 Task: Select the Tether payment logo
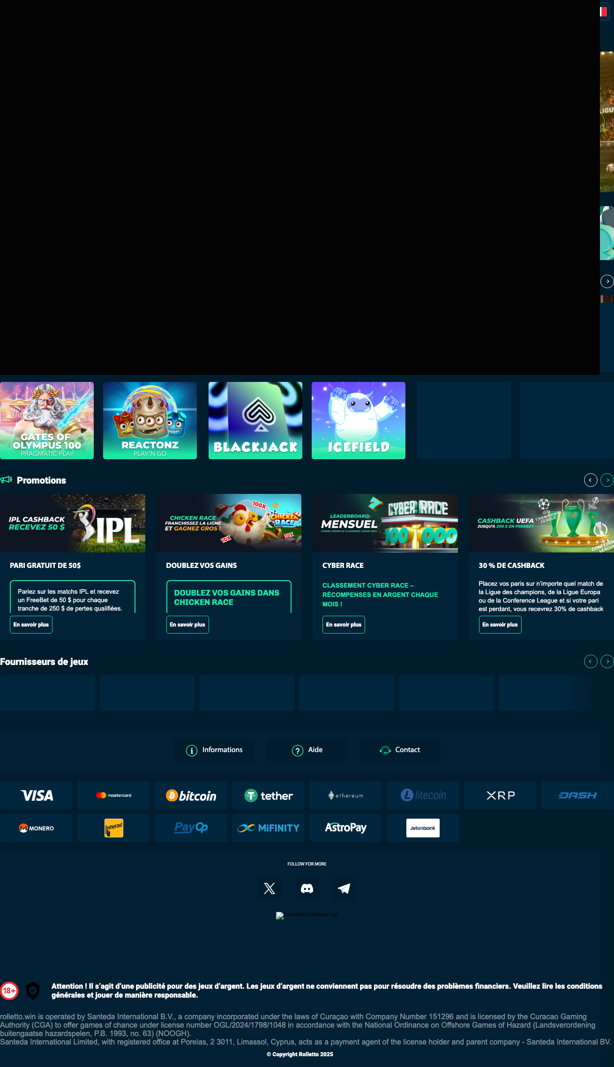click(x=268, y=795)
